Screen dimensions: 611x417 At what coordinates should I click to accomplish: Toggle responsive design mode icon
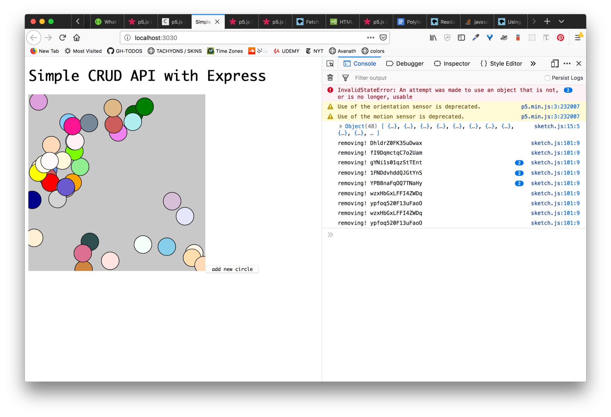[554, 64]
